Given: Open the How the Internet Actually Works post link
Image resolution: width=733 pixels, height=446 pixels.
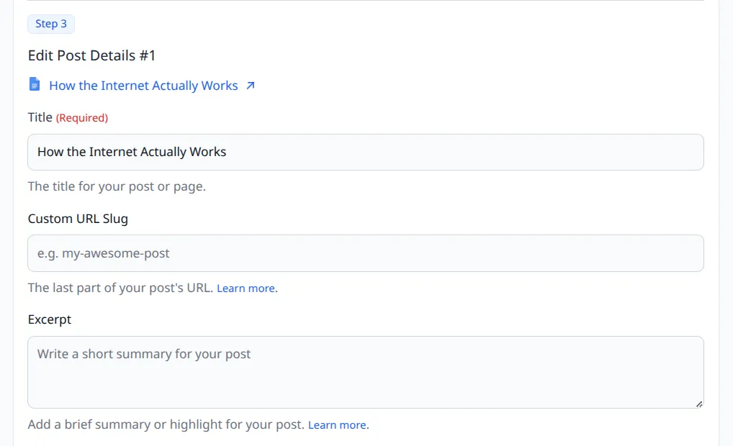Looking at the screenshot, I should point(143,85).
